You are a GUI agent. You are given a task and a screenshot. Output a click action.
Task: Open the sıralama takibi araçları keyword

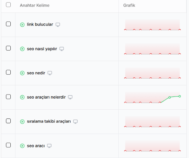[x=49, y=122]
